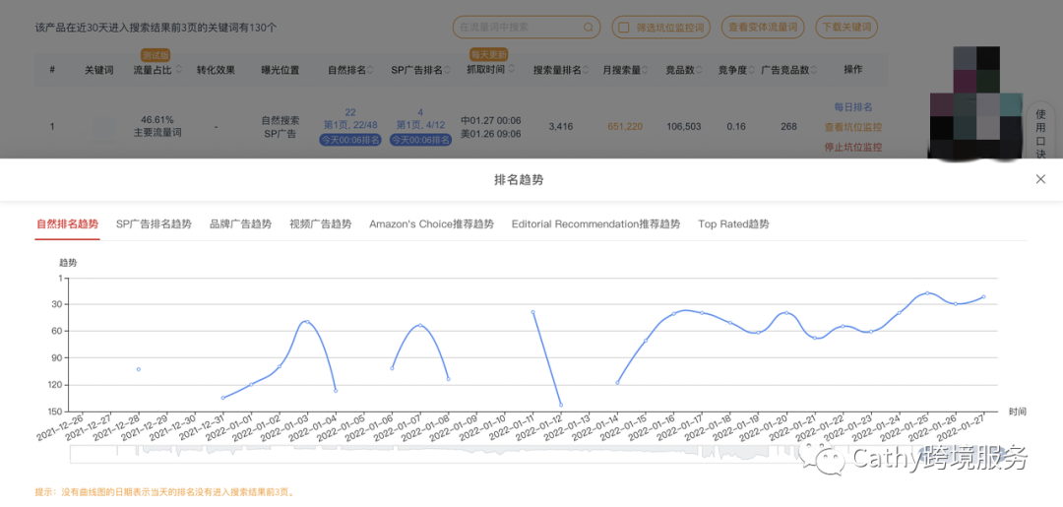Viewport: 1063px width, 507px height.
Task: Click the 2022-01-16 axis label
Action: [654, 427]
